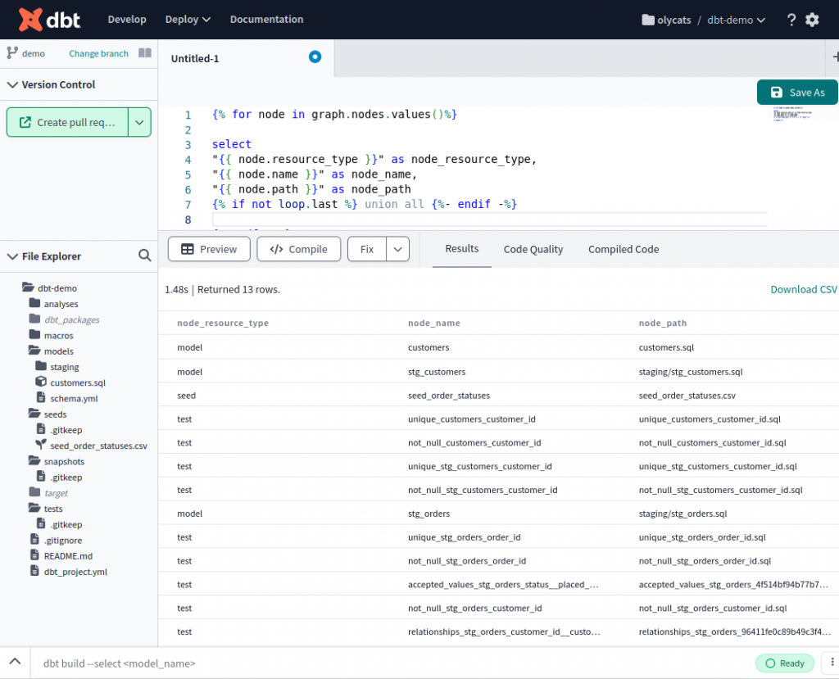
Task: Click the stg_customers cell in results
Action: click(437, 372)
